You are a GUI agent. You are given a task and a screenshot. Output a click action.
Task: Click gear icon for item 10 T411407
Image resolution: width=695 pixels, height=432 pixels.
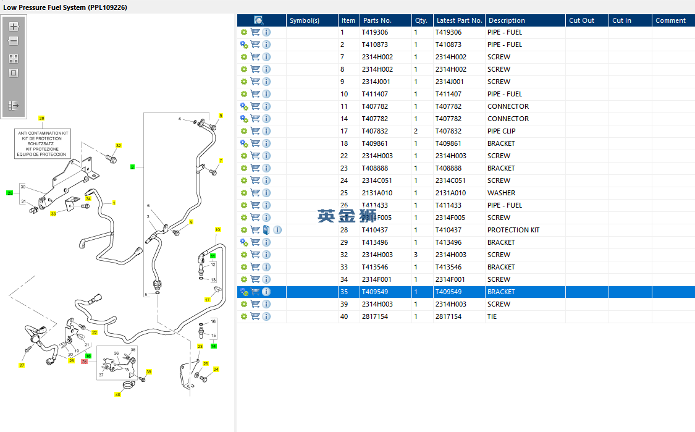click(x=244, y=94)
